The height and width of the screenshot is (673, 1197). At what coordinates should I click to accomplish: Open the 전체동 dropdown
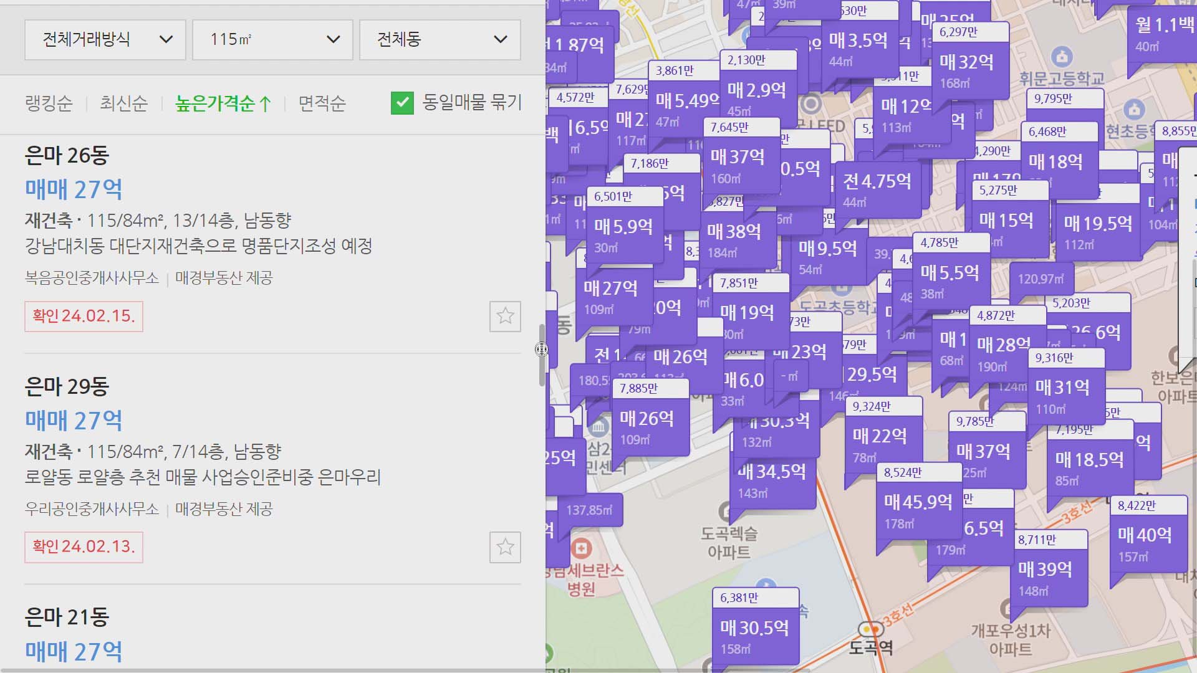(439, 39)
